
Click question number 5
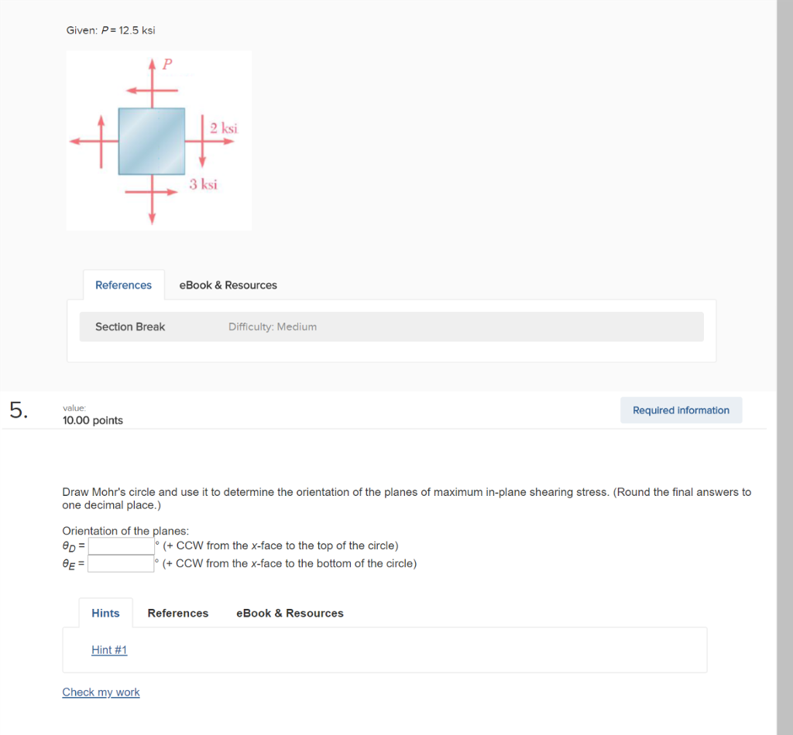point(16,410)
